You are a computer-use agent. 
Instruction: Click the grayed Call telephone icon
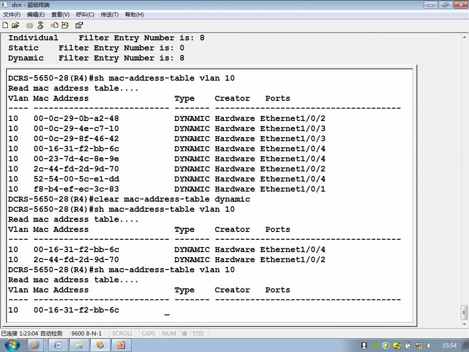coord(29,26)
